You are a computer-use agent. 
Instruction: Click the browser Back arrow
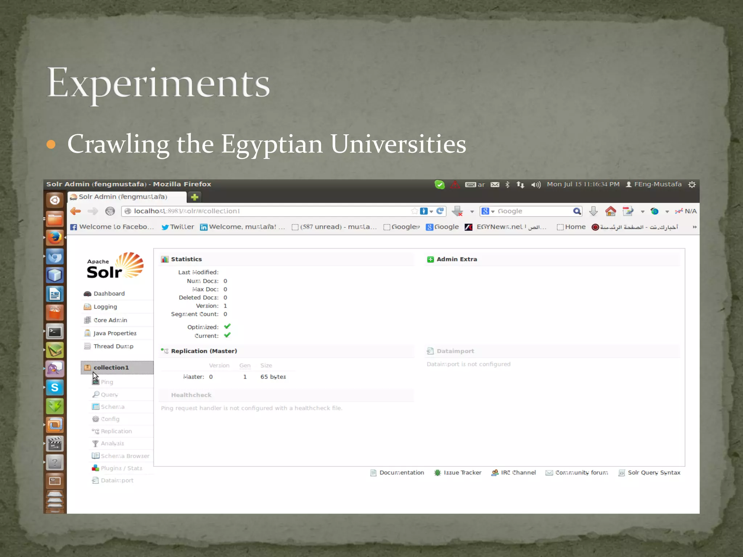(x=75, y=211)
